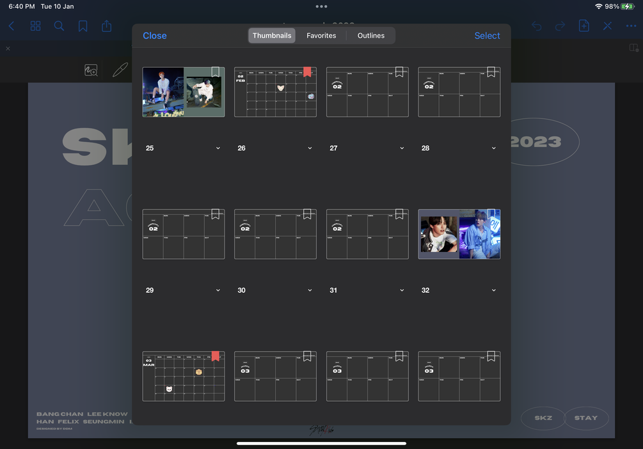This screenshot has width=643, height=449.
Task: Select the pen tool
Action: pos(120,70)
